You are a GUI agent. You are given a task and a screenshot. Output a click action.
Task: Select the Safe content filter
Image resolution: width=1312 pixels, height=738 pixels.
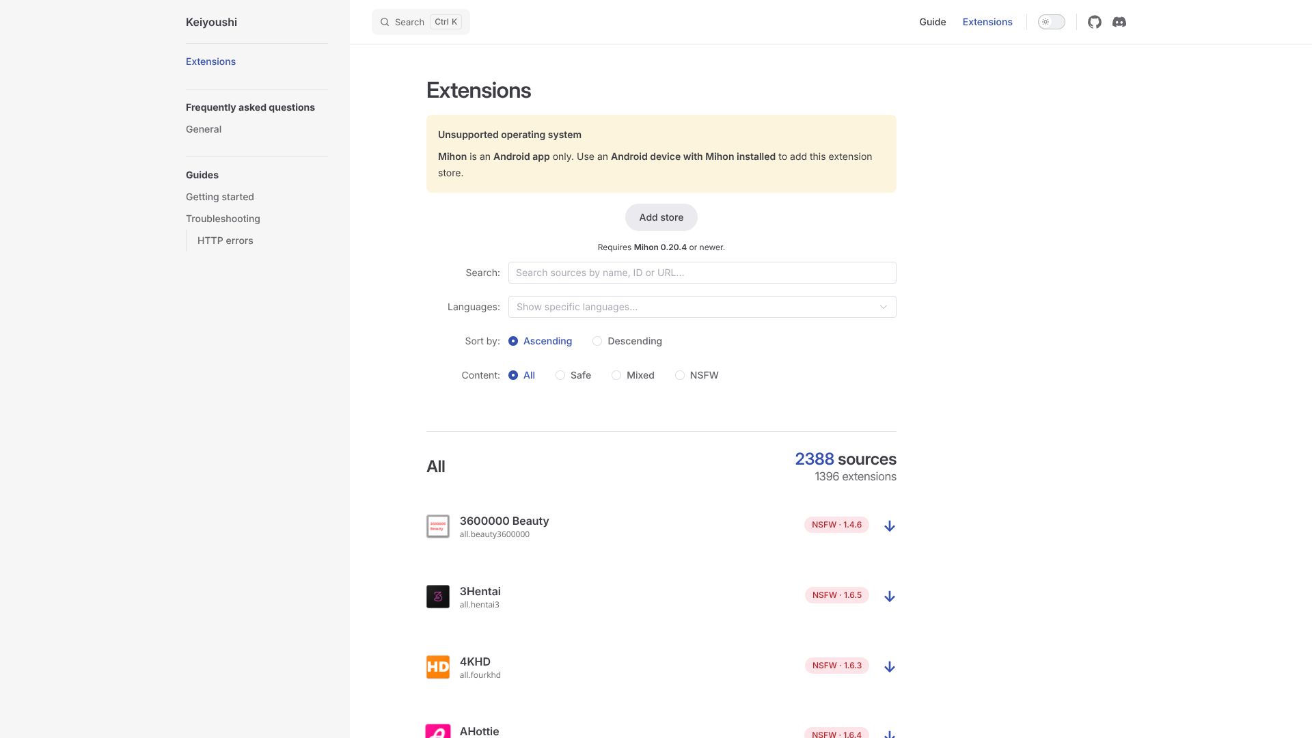[573, 375]
